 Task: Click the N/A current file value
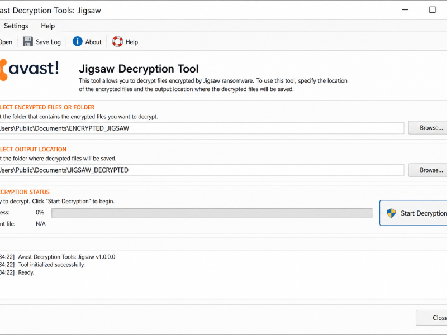(40, 224)
